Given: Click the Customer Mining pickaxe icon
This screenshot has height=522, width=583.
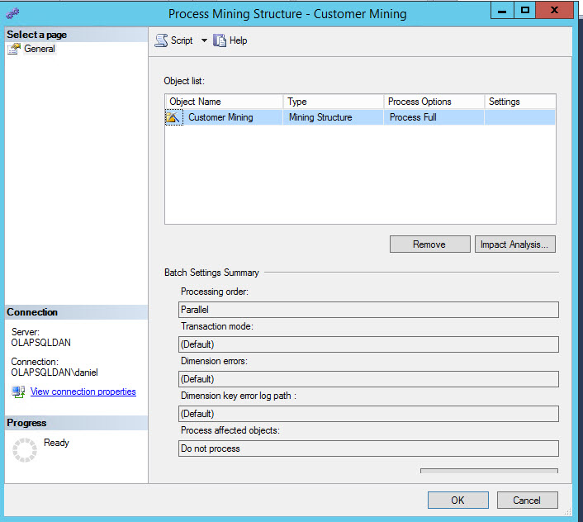Looking at the screenshot, I should click(173, 117).
